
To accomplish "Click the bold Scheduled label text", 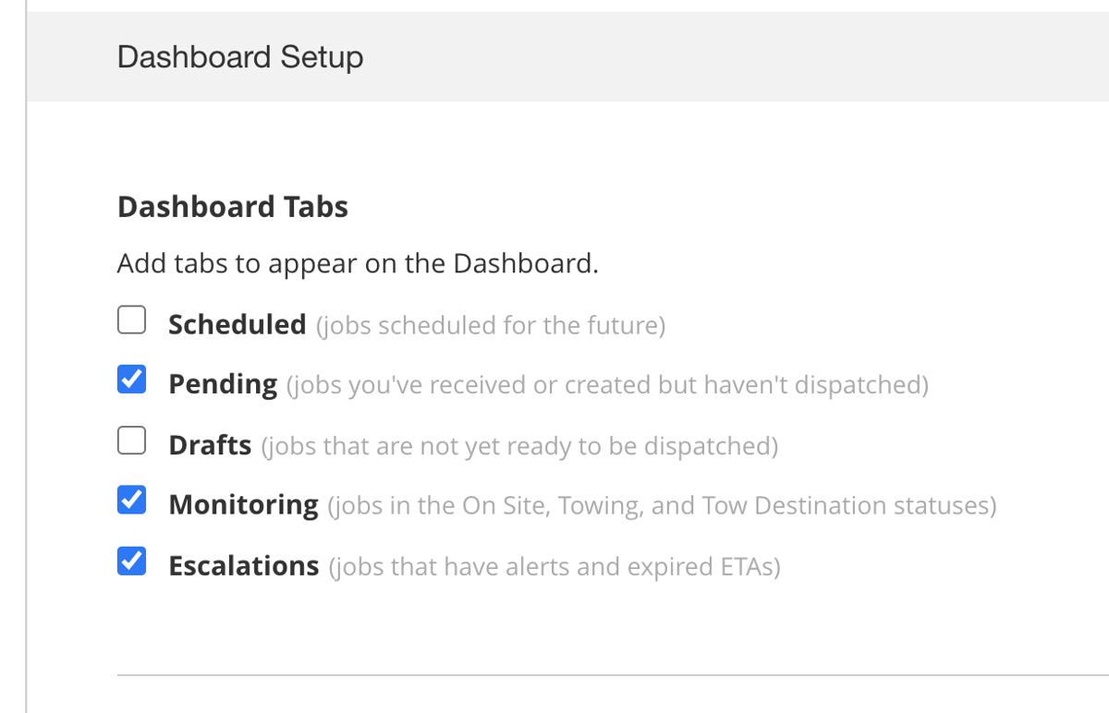I will click(237, 324).
